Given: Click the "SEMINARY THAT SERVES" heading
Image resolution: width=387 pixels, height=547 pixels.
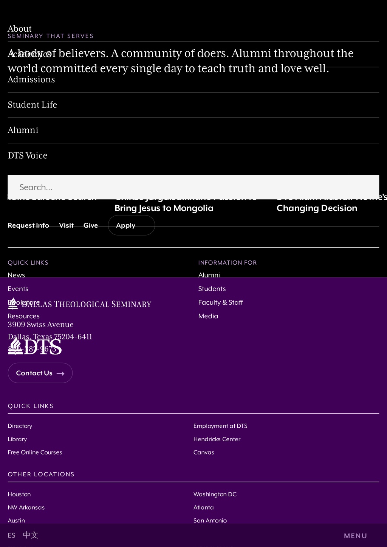Looking at the screenshot, I should pyautogui.click(x=51, y=36).
